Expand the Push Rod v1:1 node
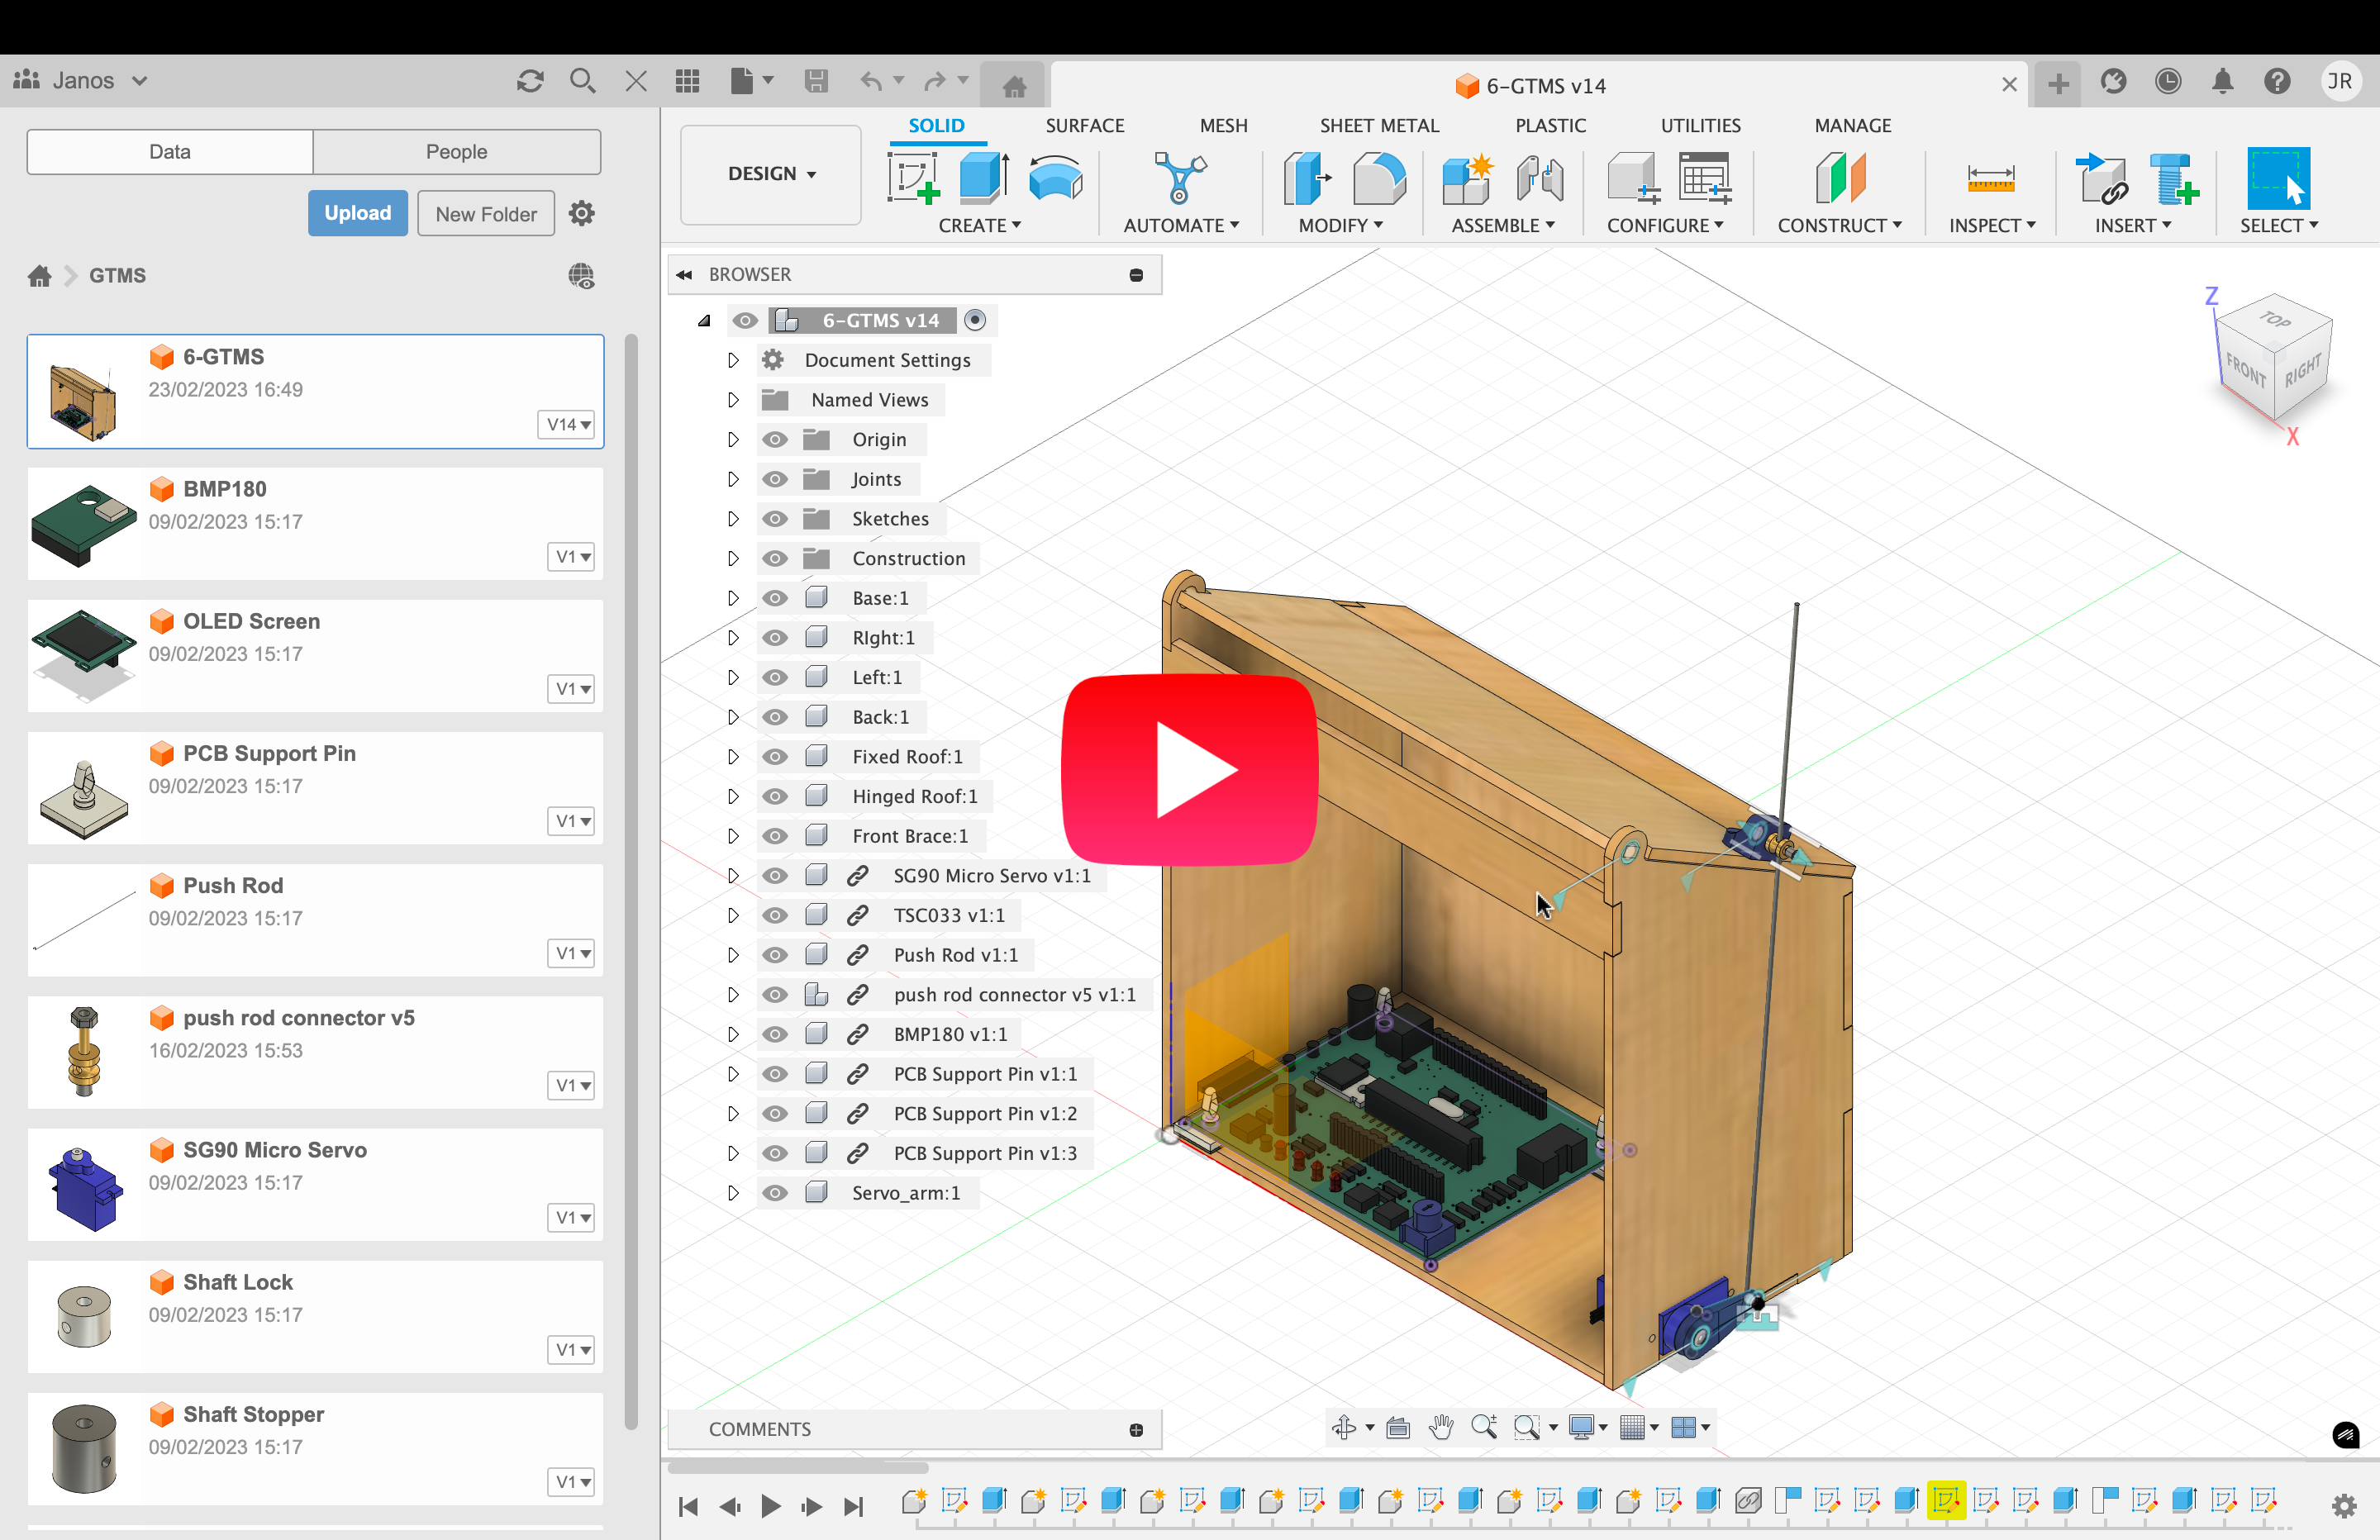The height and width of the screenshot is (1540, 2380). click(733, 955)
